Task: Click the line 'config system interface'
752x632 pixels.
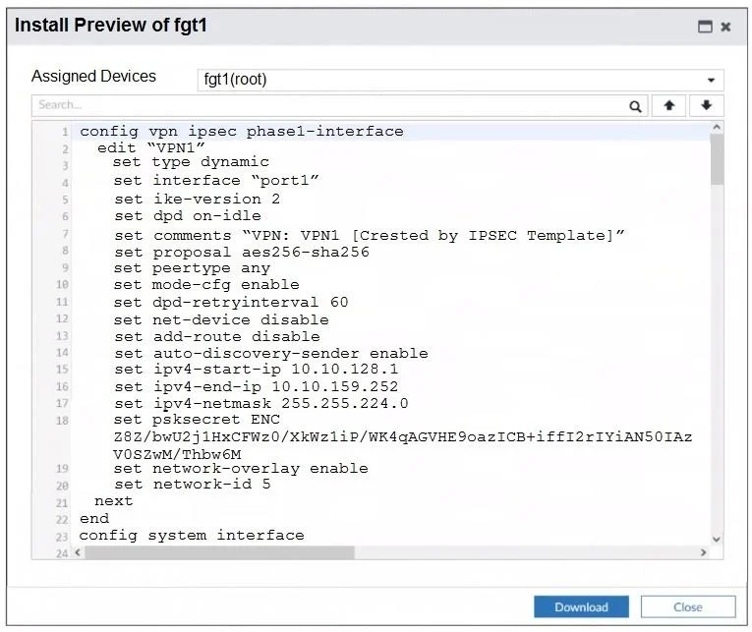Action: pos(192,535)
